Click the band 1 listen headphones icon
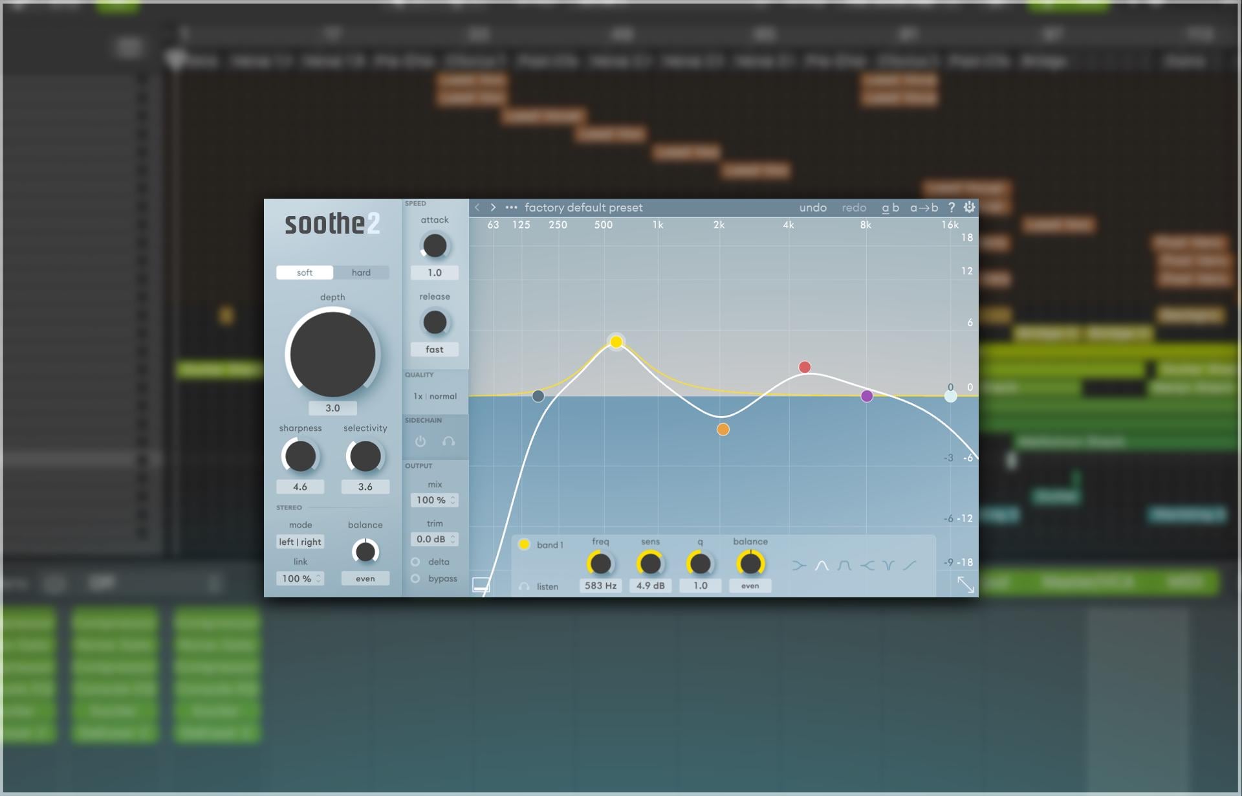 pos(524,587)
